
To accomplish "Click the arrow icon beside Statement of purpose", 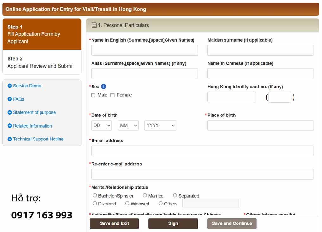I will pos(9,112).
